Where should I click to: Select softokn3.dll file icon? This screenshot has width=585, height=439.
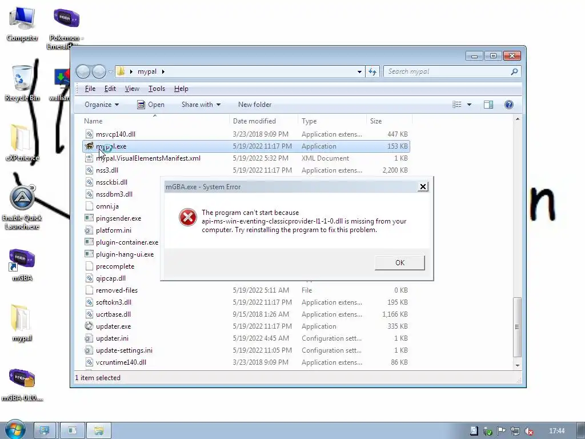click(89, 302)
